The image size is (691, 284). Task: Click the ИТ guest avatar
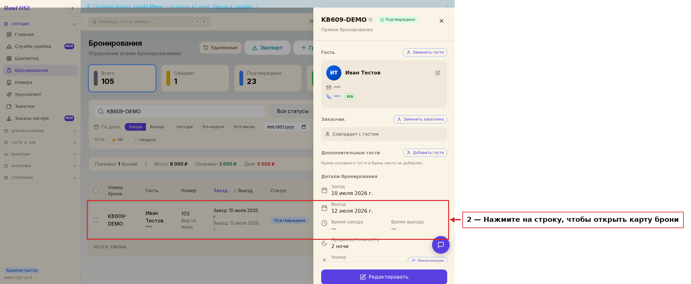click(334, 73)
